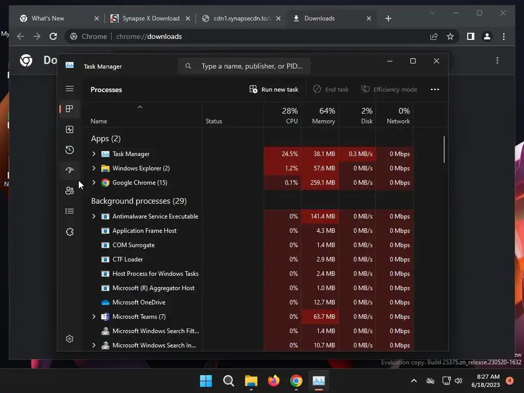Open Users page icon in sidebar

click(70, 190)
